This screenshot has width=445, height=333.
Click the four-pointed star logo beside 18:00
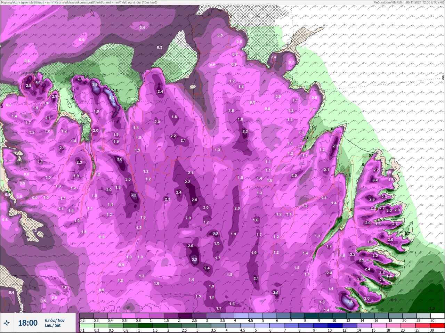7,323
